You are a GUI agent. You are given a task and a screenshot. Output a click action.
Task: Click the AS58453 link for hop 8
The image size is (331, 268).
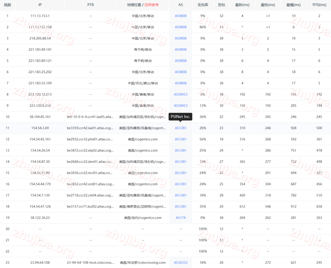click(x=181, y=94)
